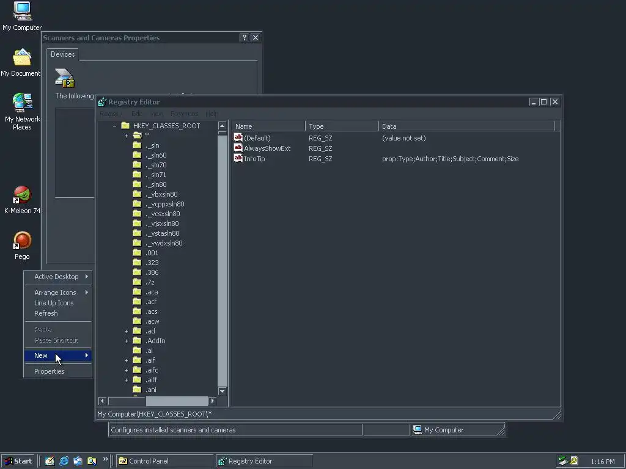Switch to Control Panel taskbar button
The image size is (626, 469).
point(164,461)
